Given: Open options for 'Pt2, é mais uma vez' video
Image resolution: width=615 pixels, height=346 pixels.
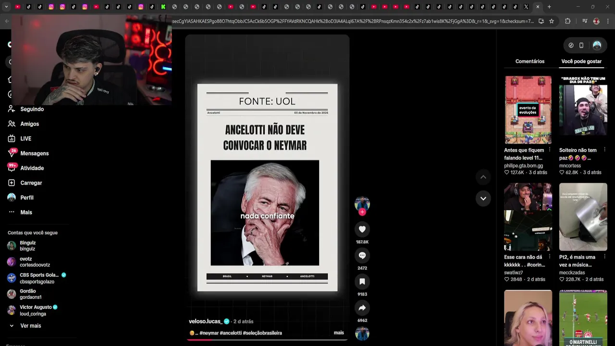Looking at the screenshot, I should click(605, 257).
